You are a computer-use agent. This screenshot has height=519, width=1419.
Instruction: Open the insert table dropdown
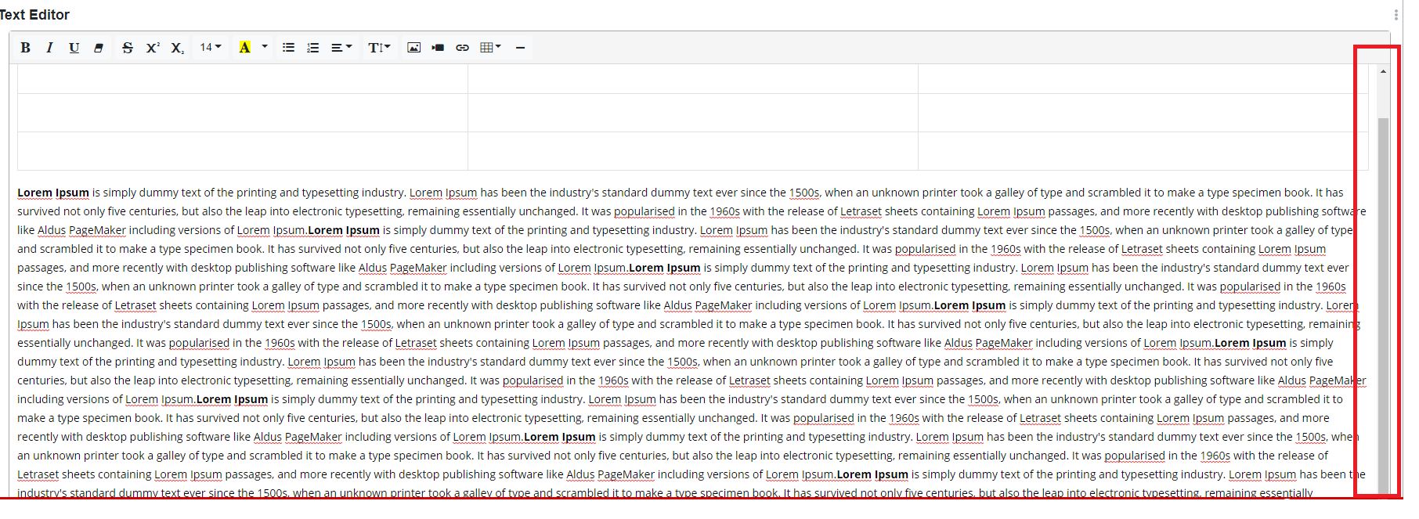pos(491,48)
